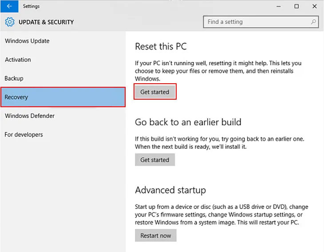The height and width of the screenshot is (252, 324).
Task: Click the UPDATE & SECURITY header title
Action: coord(46,22)
